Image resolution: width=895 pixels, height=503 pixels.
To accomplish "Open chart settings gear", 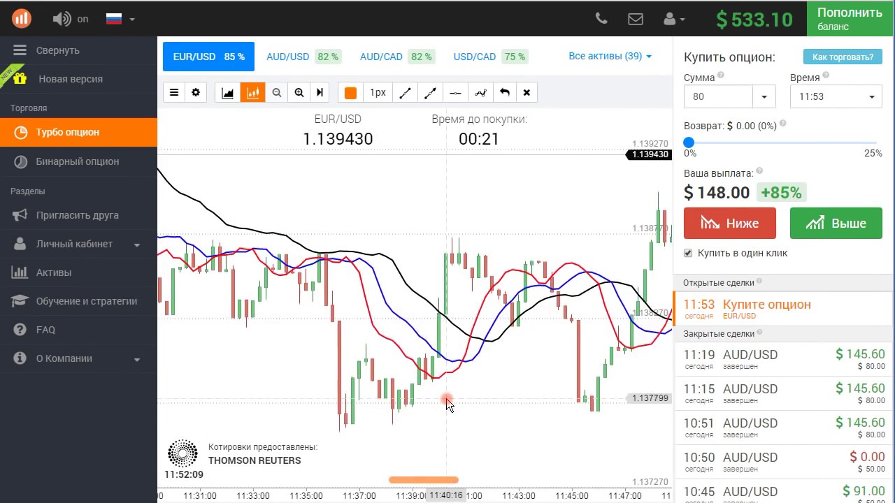I will point(196,93).
